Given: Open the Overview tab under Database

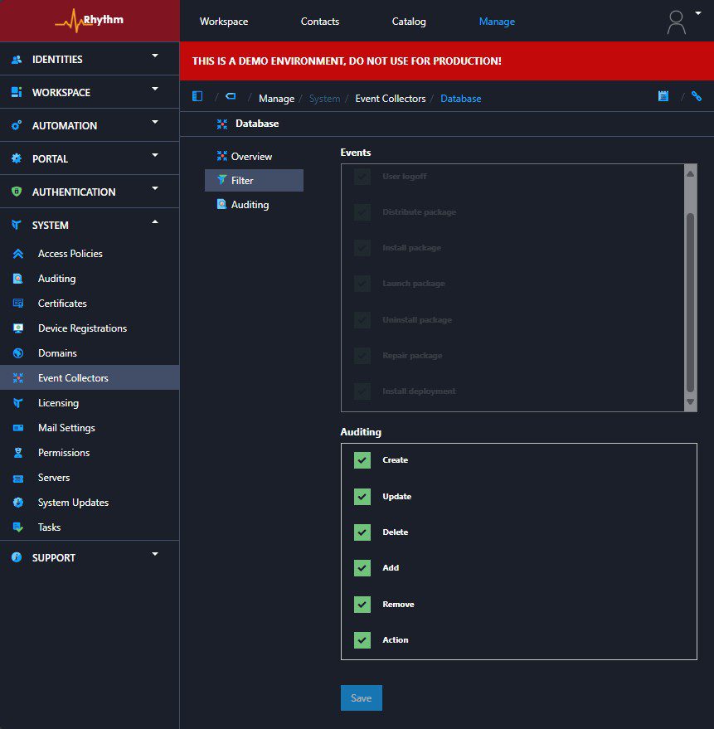Looking at the screenshot, I should click(x=251, y=157).
